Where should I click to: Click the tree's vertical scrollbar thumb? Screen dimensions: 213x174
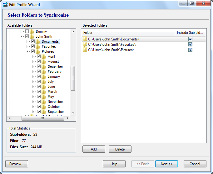73,78
